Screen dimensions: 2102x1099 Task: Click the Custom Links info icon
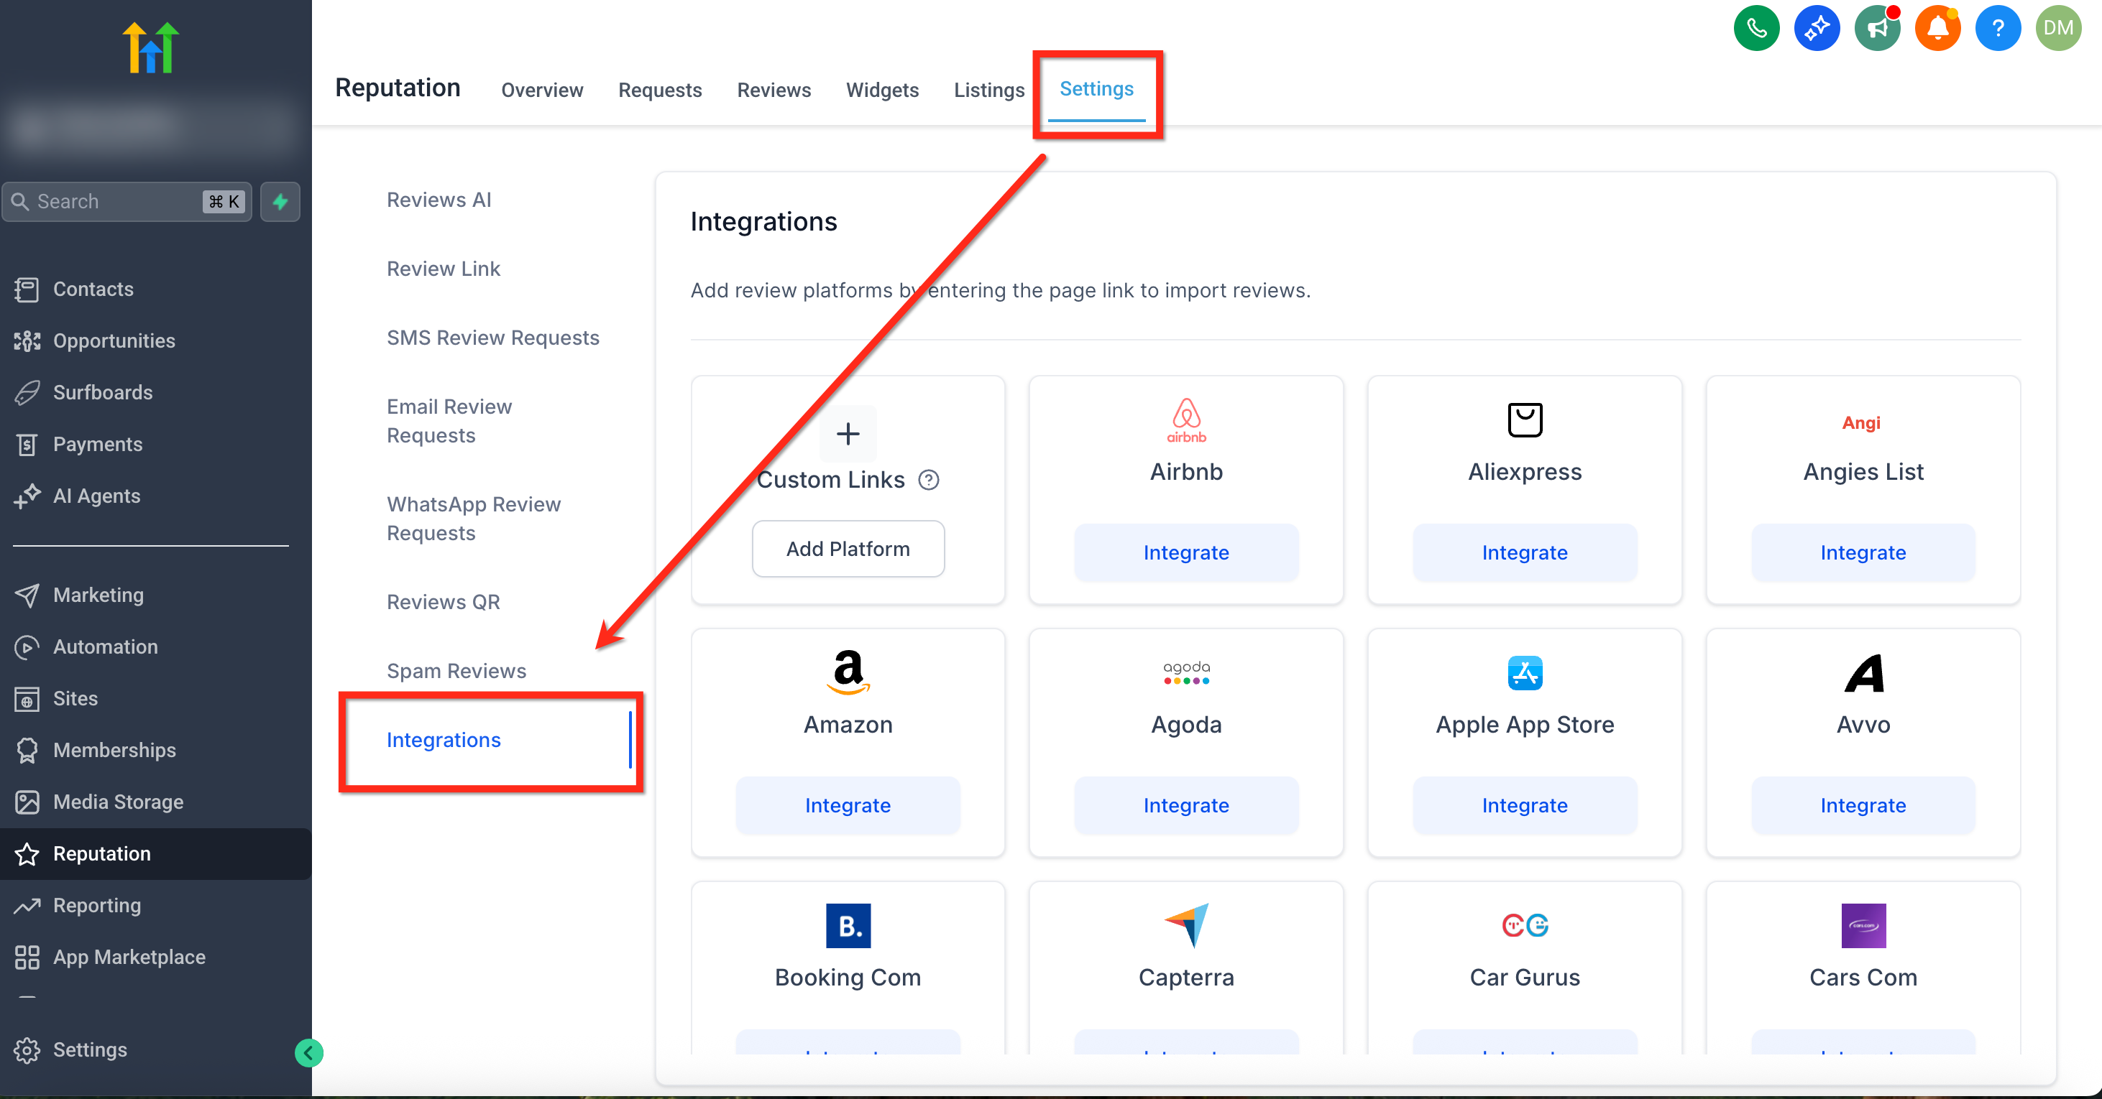(929, 479)
